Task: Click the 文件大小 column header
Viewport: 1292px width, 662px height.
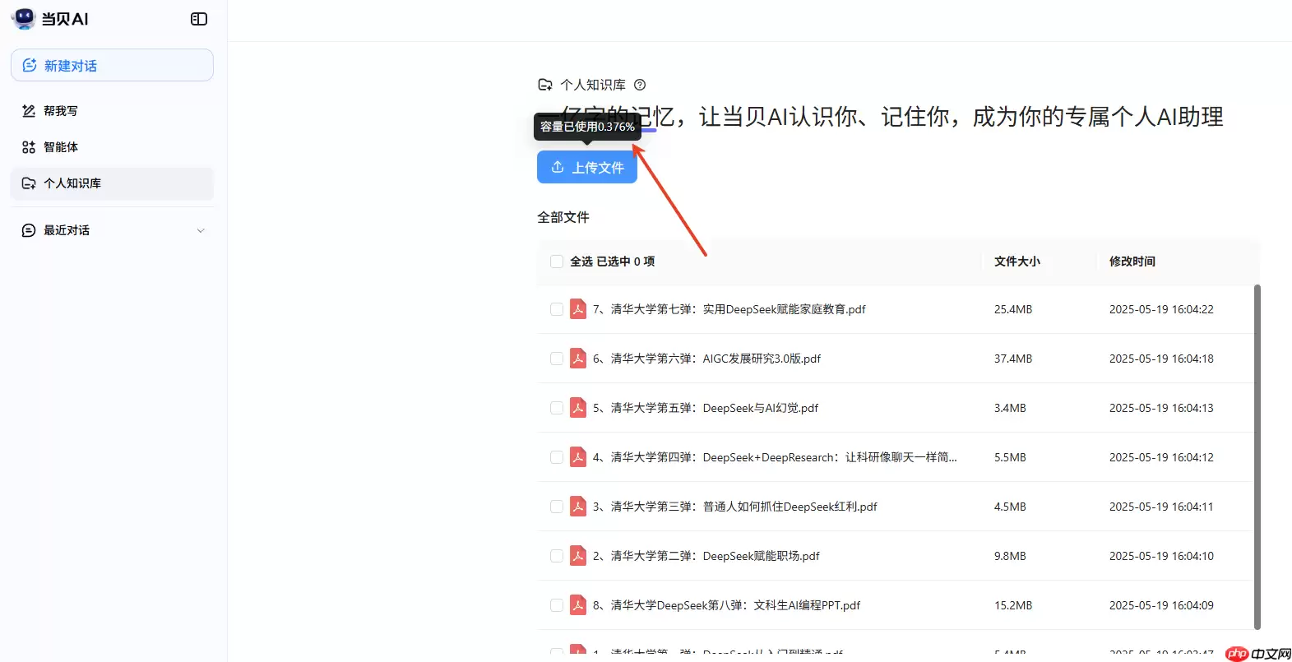Action: point(1017,262)
